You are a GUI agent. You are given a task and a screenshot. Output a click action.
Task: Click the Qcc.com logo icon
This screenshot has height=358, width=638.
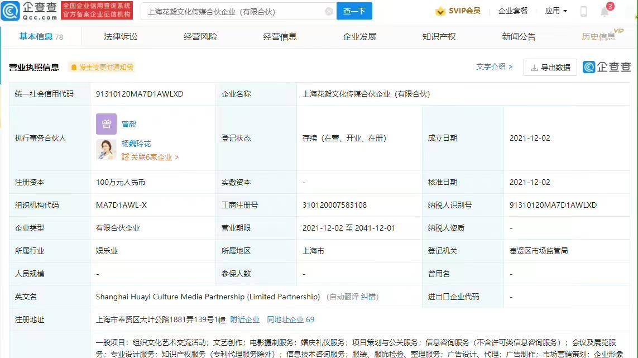pyautogui.click(x=10, y=11)
